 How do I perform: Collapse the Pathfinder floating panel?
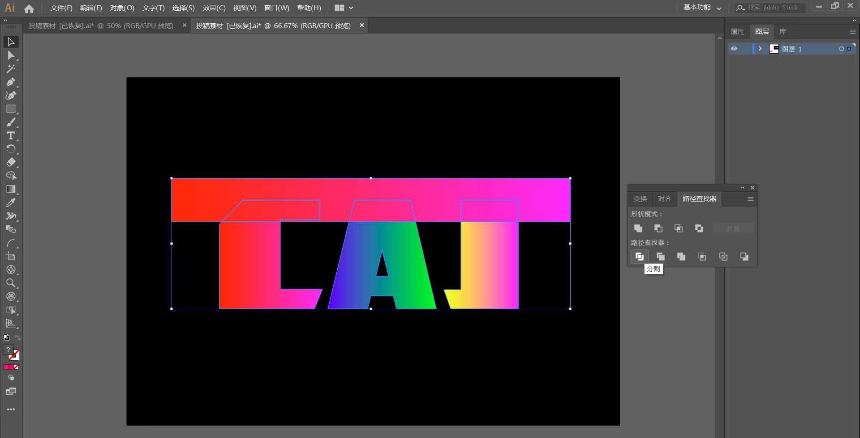click(x=742, y=188)
